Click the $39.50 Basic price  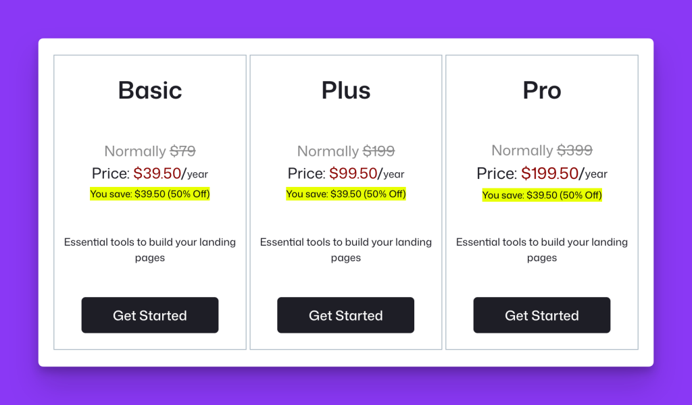pyautogui.click(x=157, y=173)
